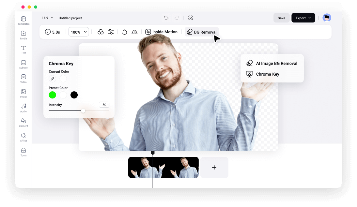357x207 pixels.
Task: Click the color filter icon in toolbar
Action: 101,32
